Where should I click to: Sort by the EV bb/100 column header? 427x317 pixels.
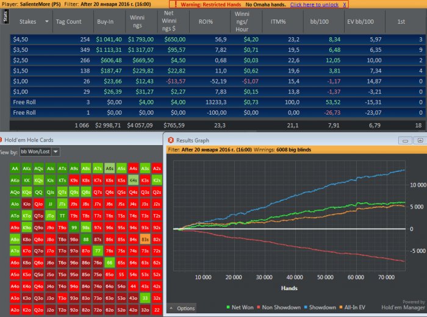359,21
